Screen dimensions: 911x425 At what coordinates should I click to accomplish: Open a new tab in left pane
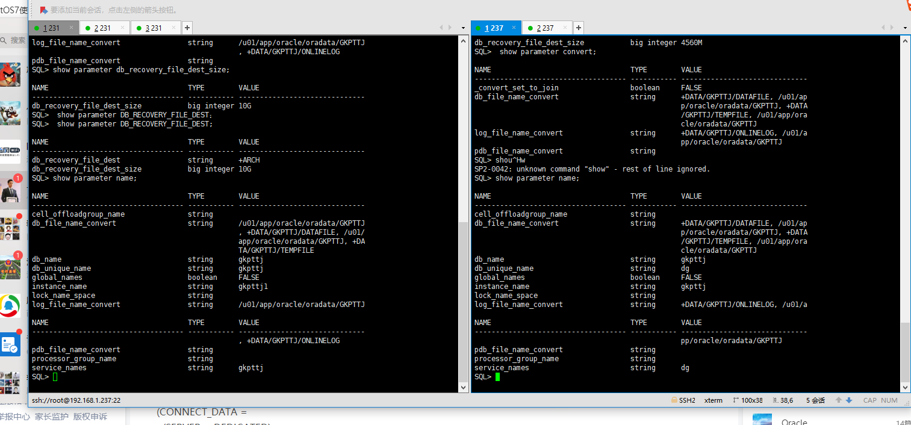pos(187,28)
